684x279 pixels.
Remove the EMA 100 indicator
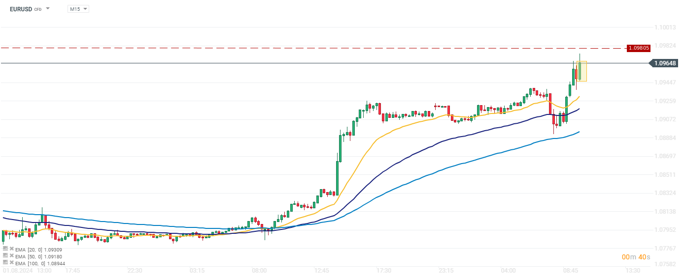click(x=11, y=262)
